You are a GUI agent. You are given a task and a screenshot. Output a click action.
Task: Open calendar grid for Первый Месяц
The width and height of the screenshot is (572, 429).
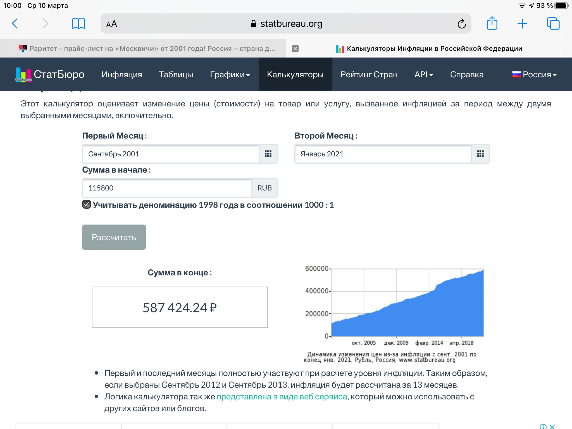[x=268, y=154]
